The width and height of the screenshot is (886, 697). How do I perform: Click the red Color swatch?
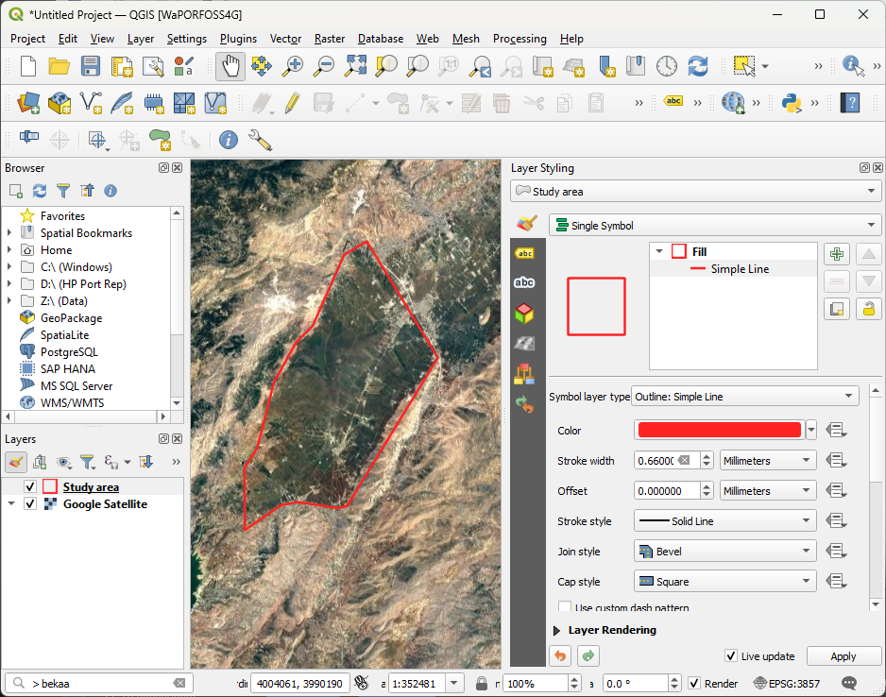[719, 431]
